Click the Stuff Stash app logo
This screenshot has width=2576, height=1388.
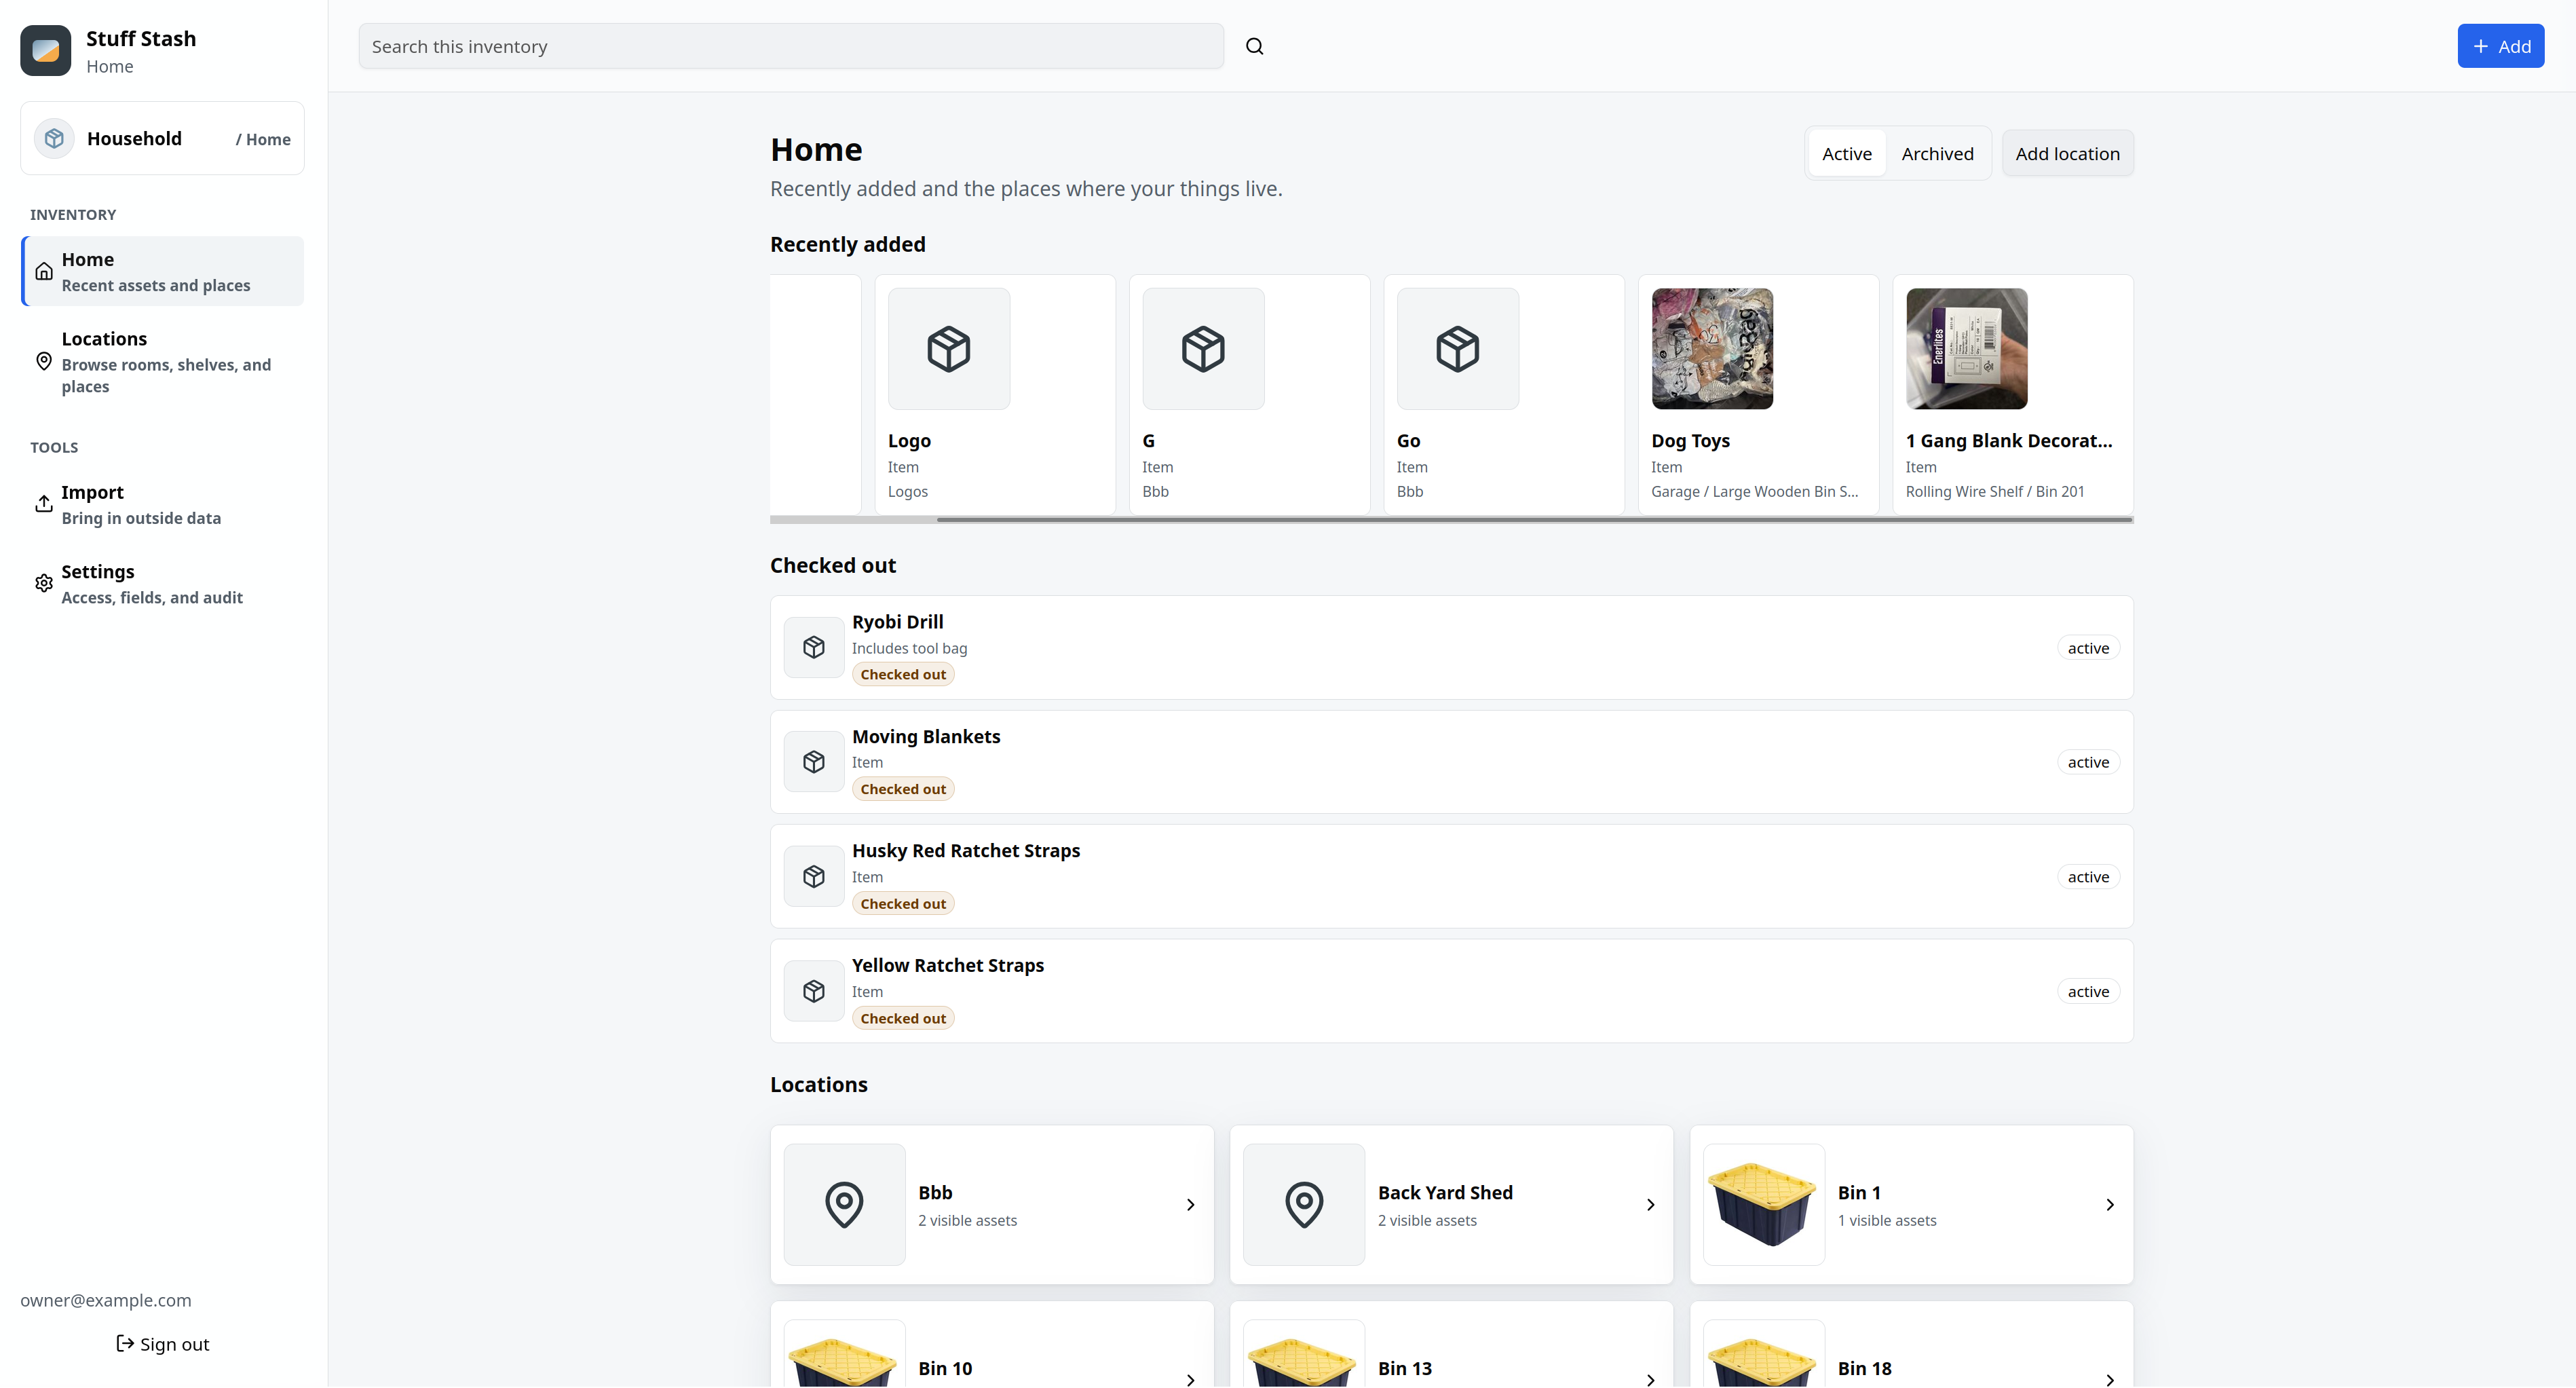point(46,50)
